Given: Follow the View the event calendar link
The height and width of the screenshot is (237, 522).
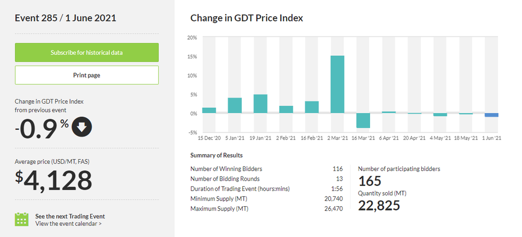Looking at the screenshot, I should tap(68, 224).
